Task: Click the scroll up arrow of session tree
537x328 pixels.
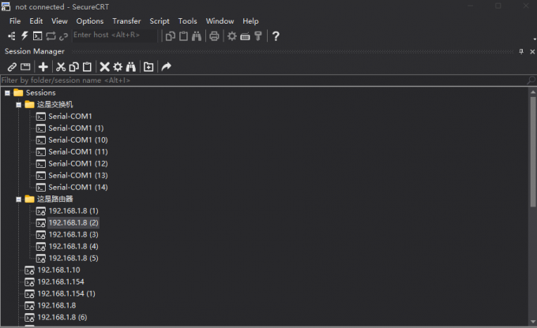Action: (x=533, y=92)
